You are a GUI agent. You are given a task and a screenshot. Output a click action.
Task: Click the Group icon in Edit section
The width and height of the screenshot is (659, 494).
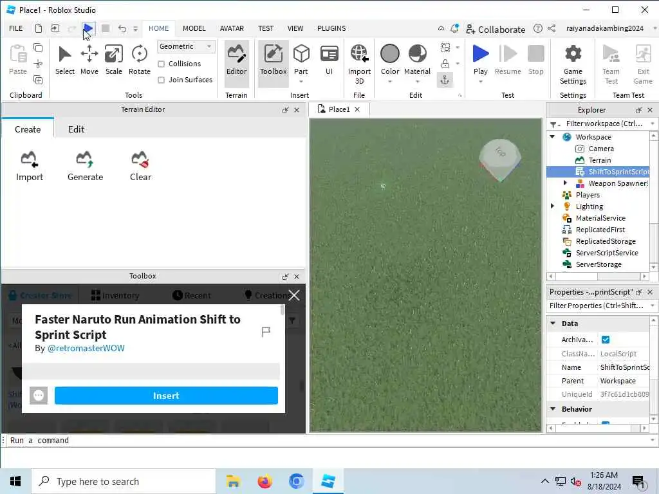tap(445, 48)
